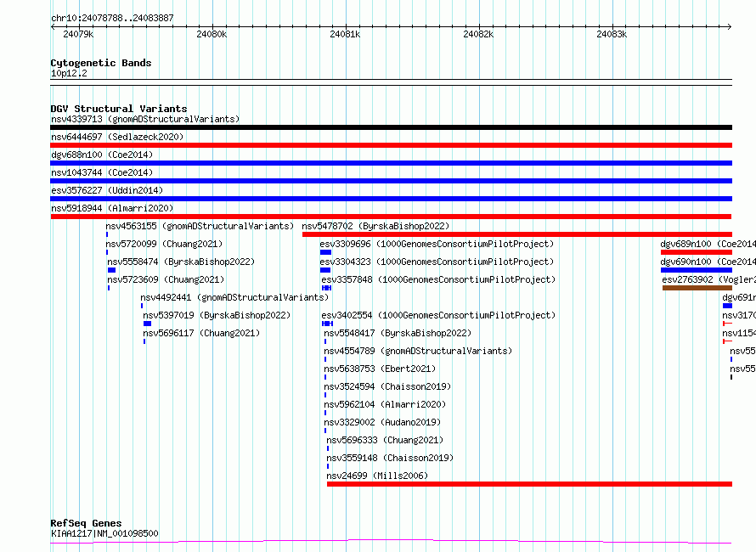
Task: Open nsv5478702 (ByrskaBishop2022) variant
Action: pos(375,226)
